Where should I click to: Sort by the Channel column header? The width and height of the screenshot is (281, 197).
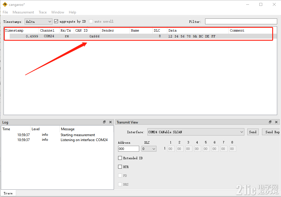49,30
